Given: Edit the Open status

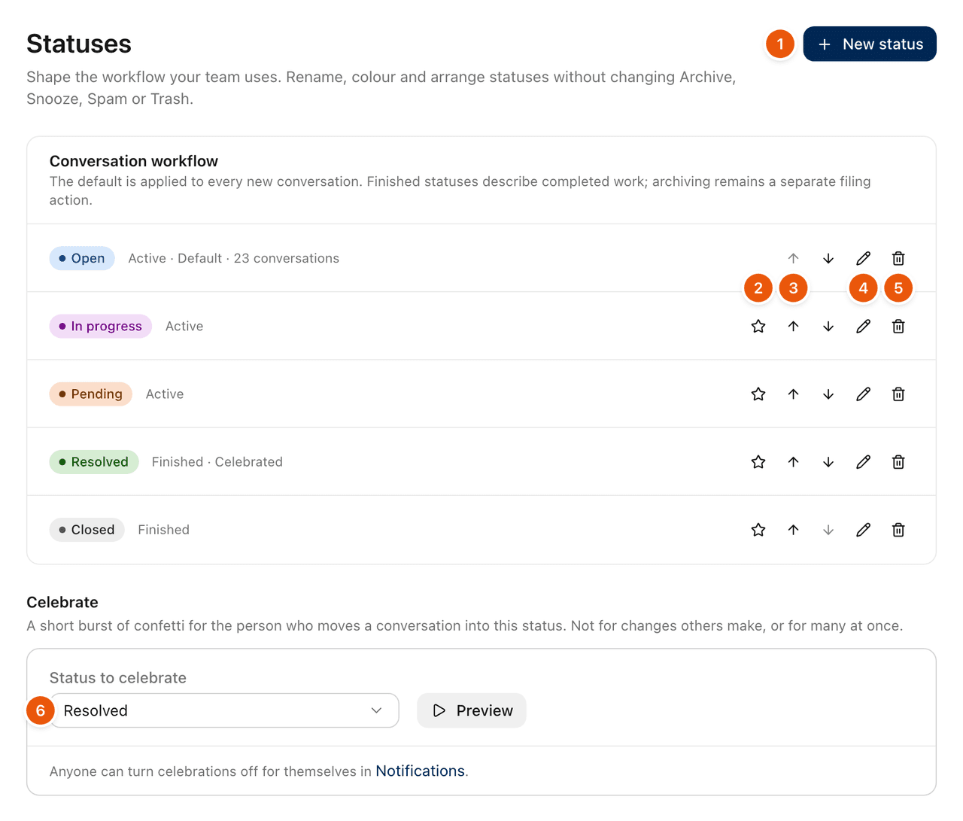Looking at the screenshot, I should coord(863,258).
